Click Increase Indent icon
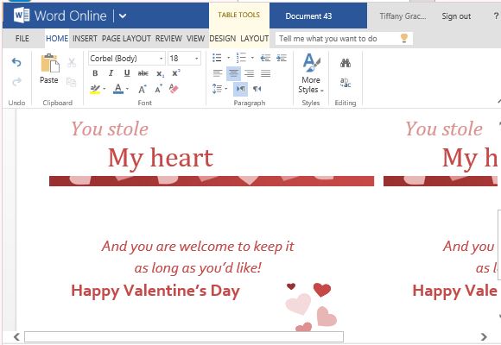The height and width of the screenshot is (345, 501). (x=282, y=58)
